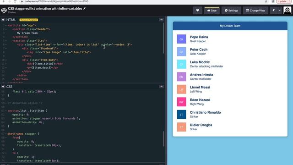Fold HTML line 2 section header
This screenshot has width=293, height=165.
tap(6, 29)
